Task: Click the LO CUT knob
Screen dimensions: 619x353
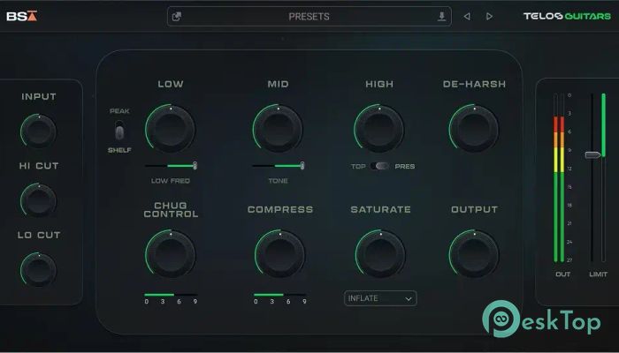Action: click(38, 267)
